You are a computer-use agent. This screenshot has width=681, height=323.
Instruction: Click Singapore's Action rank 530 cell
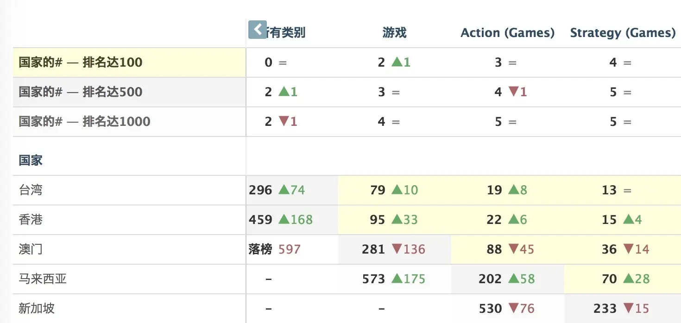point(491,309)
